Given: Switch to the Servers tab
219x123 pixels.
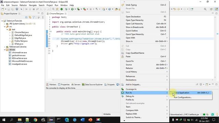Looking at the screenshot, I should click(x=76, y=84).
